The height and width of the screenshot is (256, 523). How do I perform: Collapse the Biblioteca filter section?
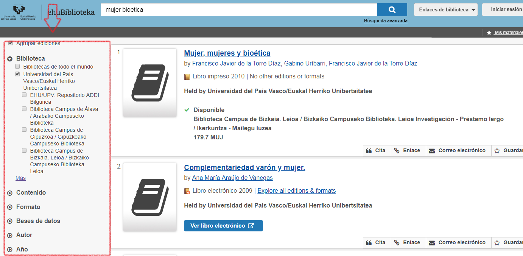point(10,59)
